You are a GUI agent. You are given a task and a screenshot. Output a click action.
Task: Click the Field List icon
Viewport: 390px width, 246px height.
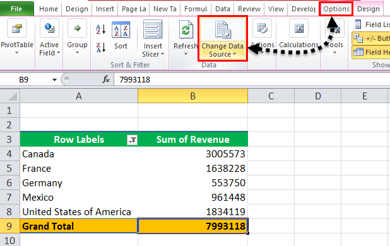pyautogui.click(x=358, y=25)
